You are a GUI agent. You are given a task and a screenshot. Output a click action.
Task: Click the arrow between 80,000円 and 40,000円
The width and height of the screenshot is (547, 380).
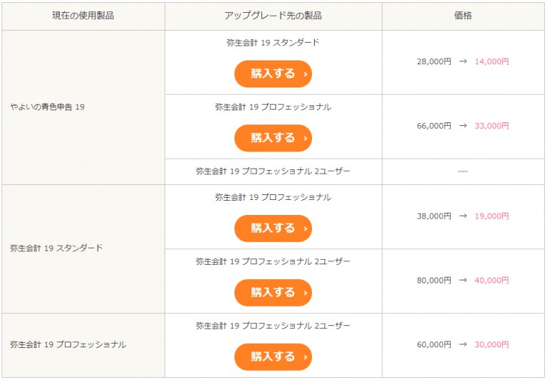[463, 280]
